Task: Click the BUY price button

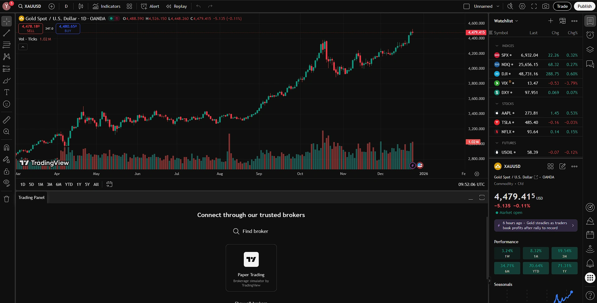Action: click(68, 28)
